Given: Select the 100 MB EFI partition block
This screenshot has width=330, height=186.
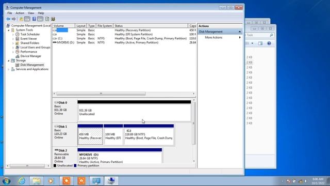Looking at the screenshot, I should click(x=113, y=135).
